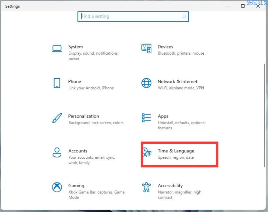Close the Settings window
268x212 pixels.
click(258, 6)
